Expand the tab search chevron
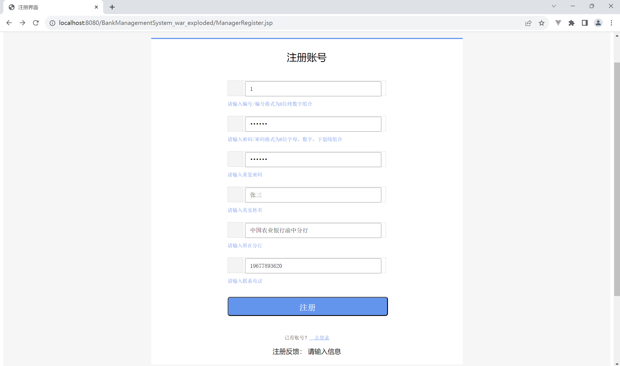This screenshot has height=366, width=620. tap(554, 6)
